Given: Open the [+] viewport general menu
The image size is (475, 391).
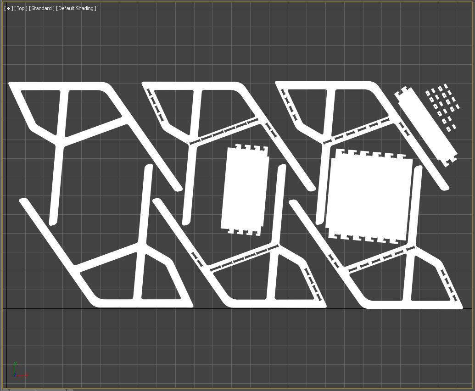Looking at the screenshot, I should tap(8, 8).
